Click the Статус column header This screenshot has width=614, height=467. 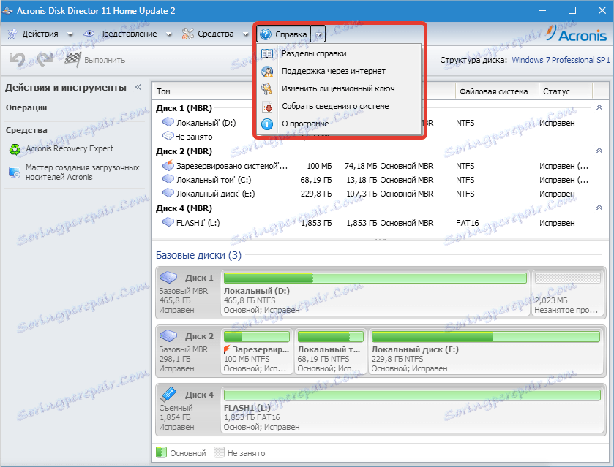point(556,91)
